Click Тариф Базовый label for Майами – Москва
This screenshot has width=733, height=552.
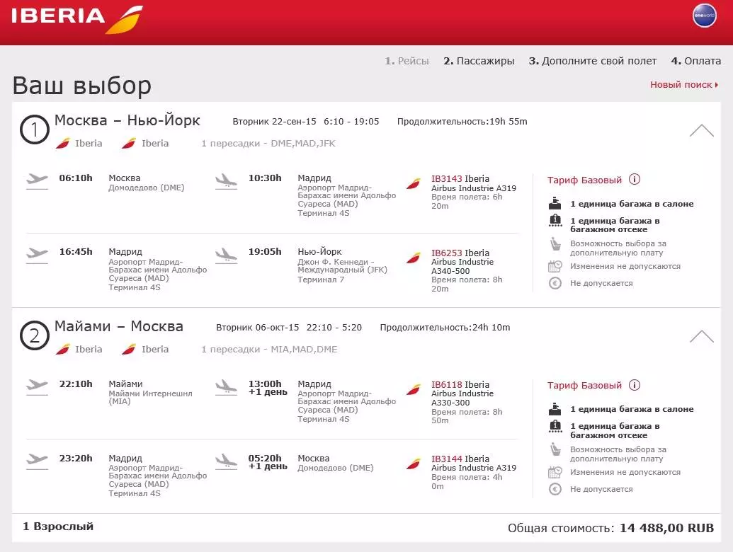(x=584, y=385)
